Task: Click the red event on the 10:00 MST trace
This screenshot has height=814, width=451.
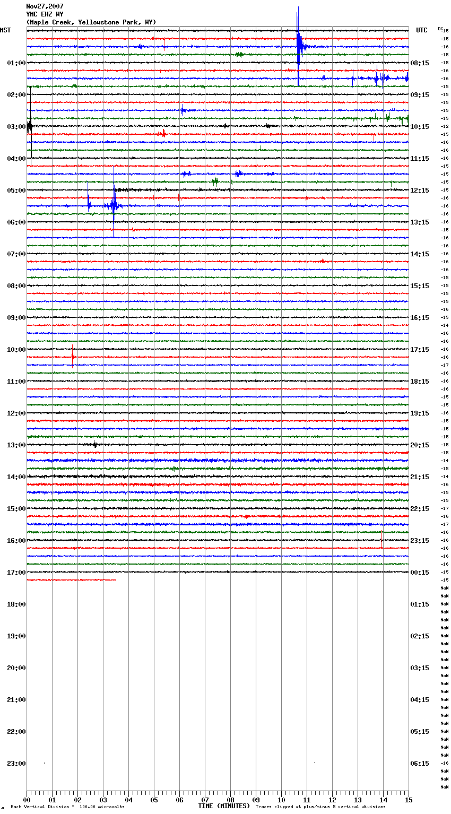Action: coord(73,357)
